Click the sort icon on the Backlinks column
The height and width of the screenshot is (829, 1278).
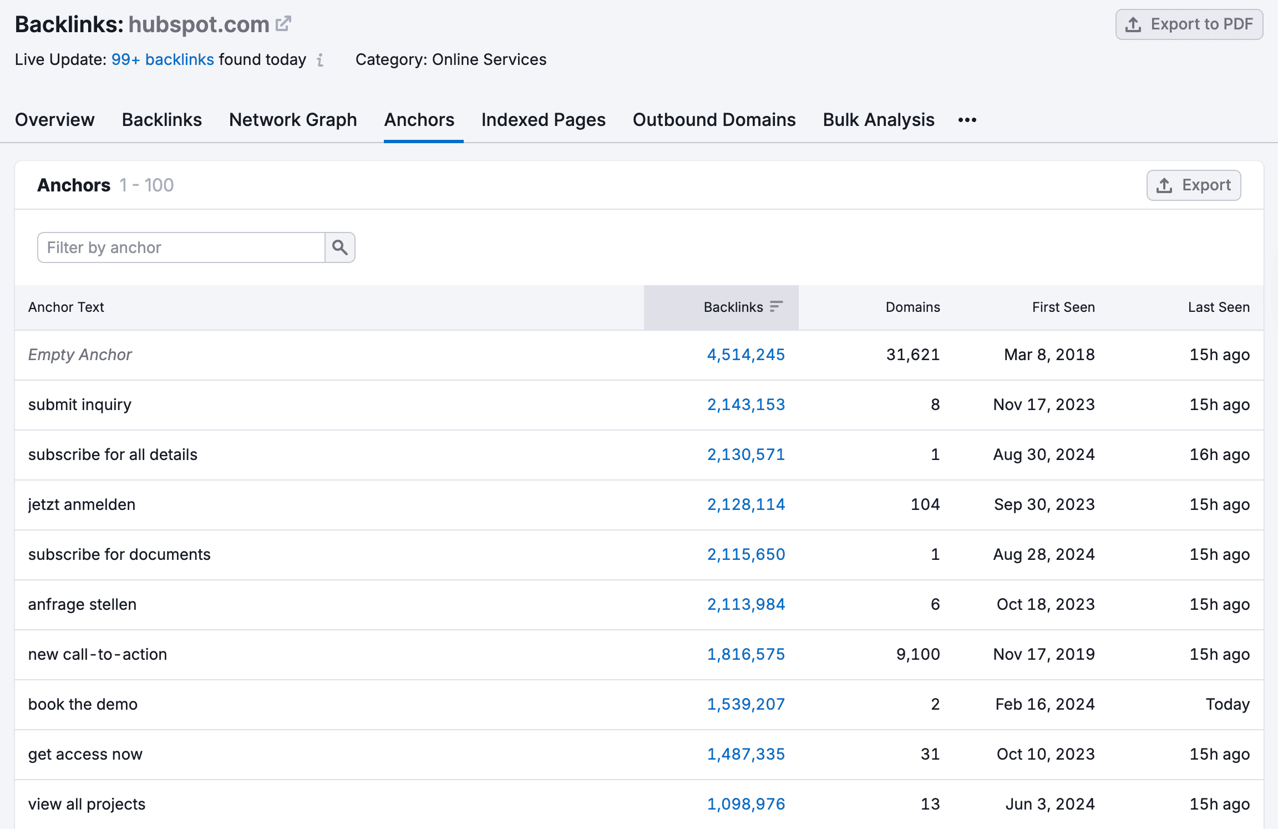coord(777,306)
